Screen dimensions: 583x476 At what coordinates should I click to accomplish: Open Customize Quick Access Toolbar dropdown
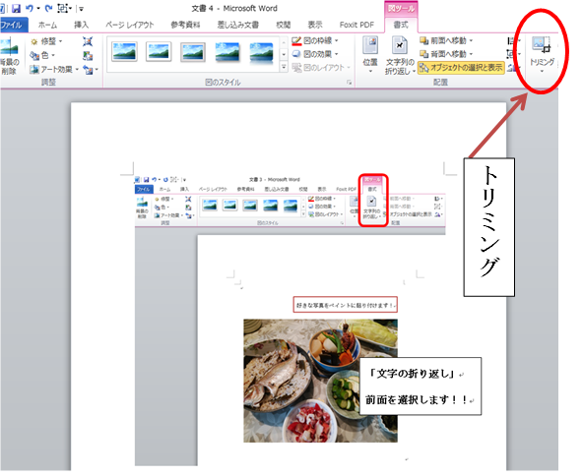tap(81, 9)
